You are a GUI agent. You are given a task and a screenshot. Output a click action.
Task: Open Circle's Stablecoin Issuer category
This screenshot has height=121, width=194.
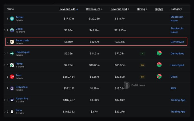click(x=177, y=30)
